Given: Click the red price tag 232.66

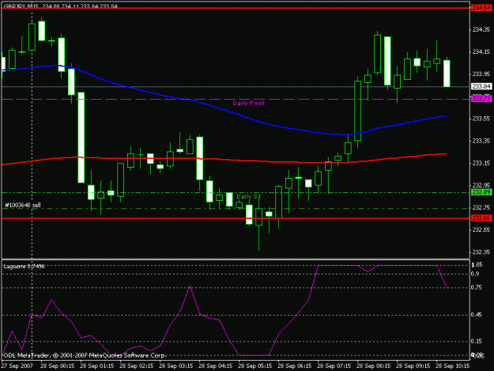Looking at the screenshot, I should pos(481,218).
